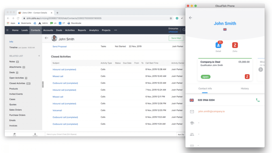Click the back arrow in CloudTalk header

[x=190, y=18]
